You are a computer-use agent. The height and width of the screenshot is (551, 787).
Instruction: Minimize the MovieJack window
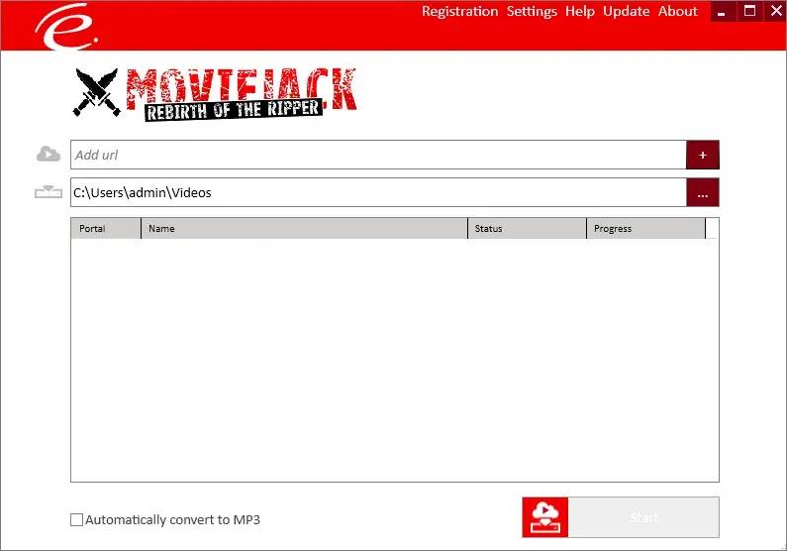tap(723, 11)
